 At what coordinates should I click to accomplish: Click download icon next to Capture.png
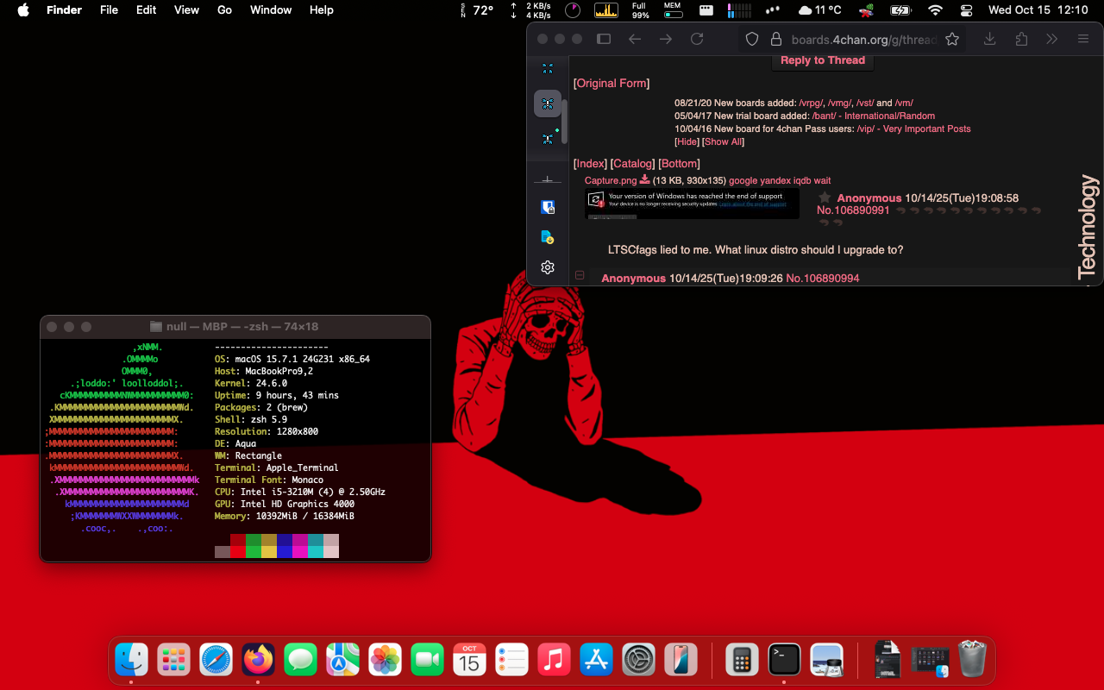point(644,180)
